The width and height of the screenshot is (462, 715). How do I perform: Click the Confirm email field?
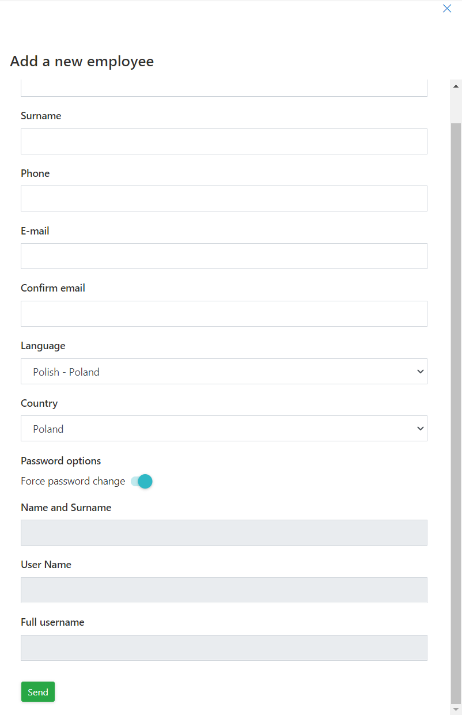[224, 314]
